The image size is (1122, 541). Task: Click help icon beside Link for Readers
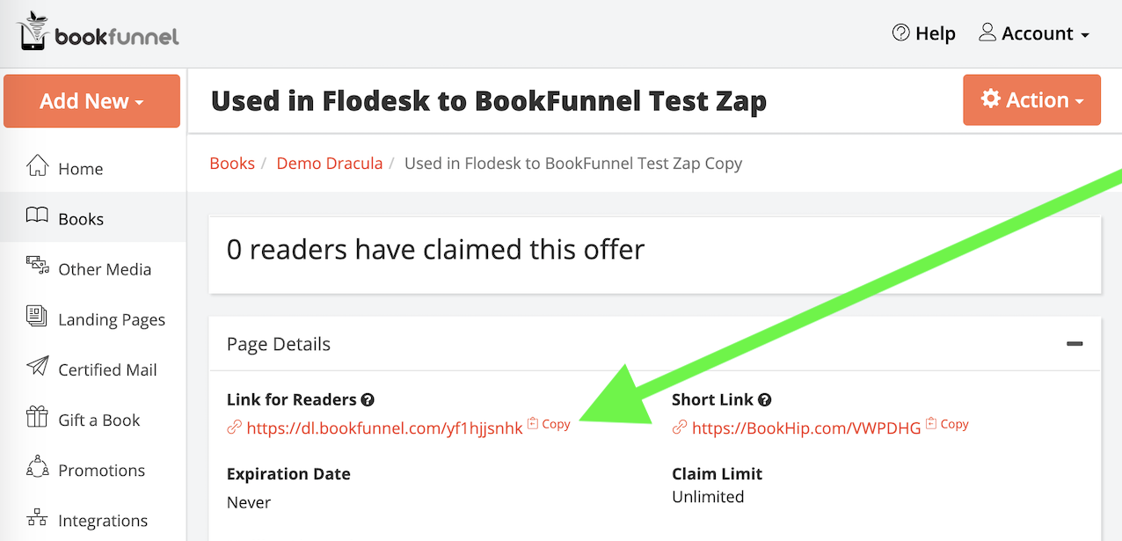[368, 399]
